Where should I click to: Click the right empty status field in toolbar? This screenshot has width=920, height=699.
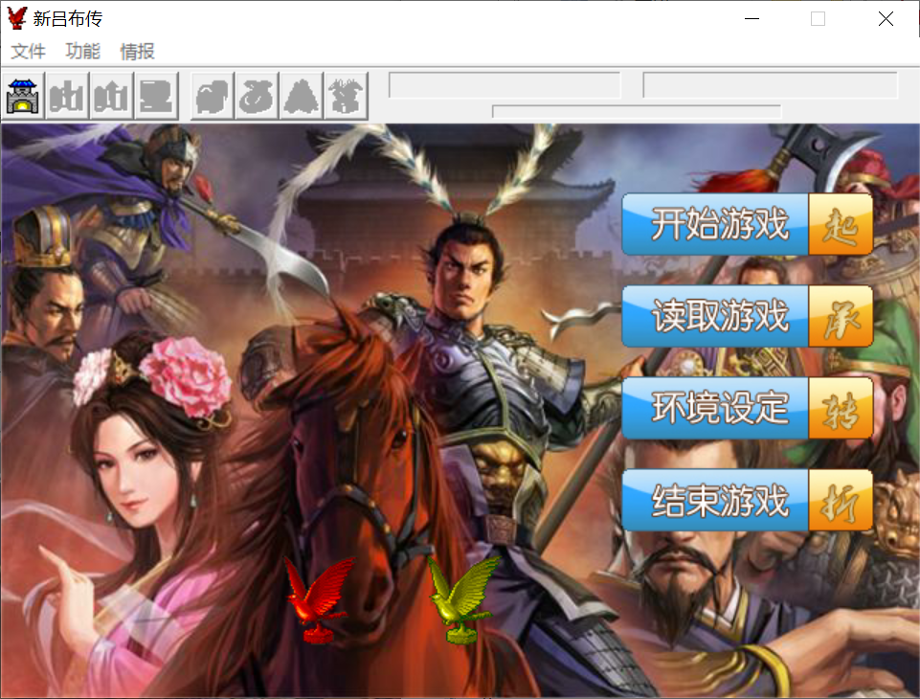point(771,85)
